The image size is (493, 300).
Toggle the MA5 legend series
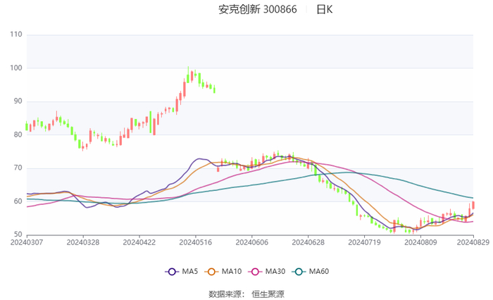pos(182,271)
